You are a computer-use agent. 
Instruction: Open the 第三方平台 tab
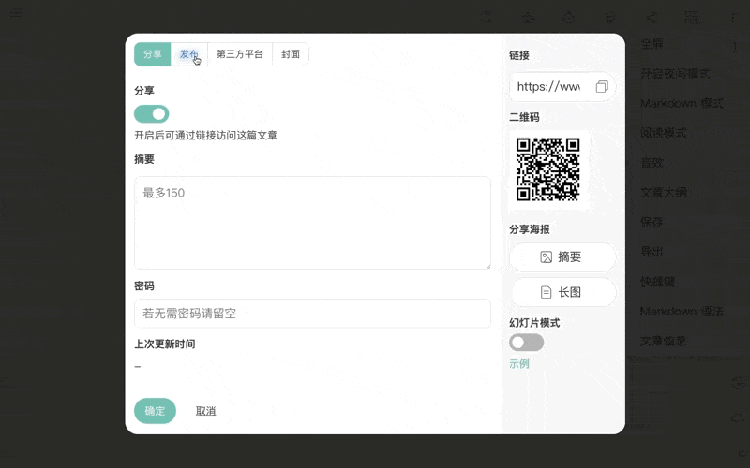click(x=239, y=54)
